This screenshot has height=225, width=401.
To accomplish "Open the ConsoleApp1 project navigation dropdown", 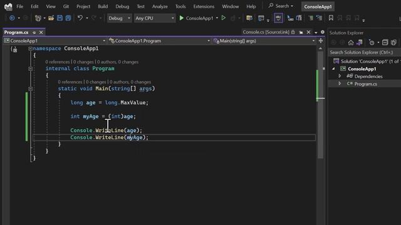I will (x=55, y=41).
